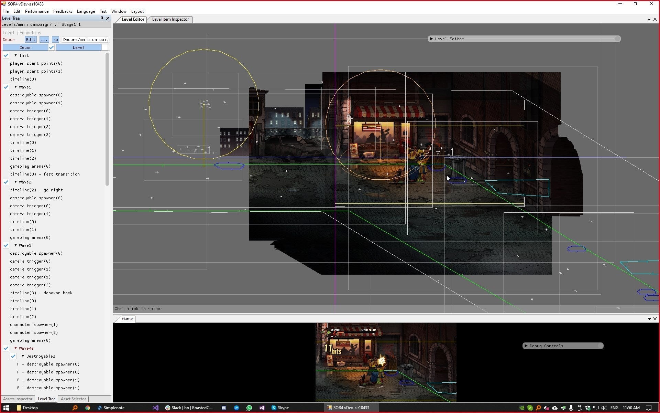Image resolution: width=660 pixels, height=413 pixels.
Task: Switch to the Level Item Inspector tab
Action: point(170,19)
